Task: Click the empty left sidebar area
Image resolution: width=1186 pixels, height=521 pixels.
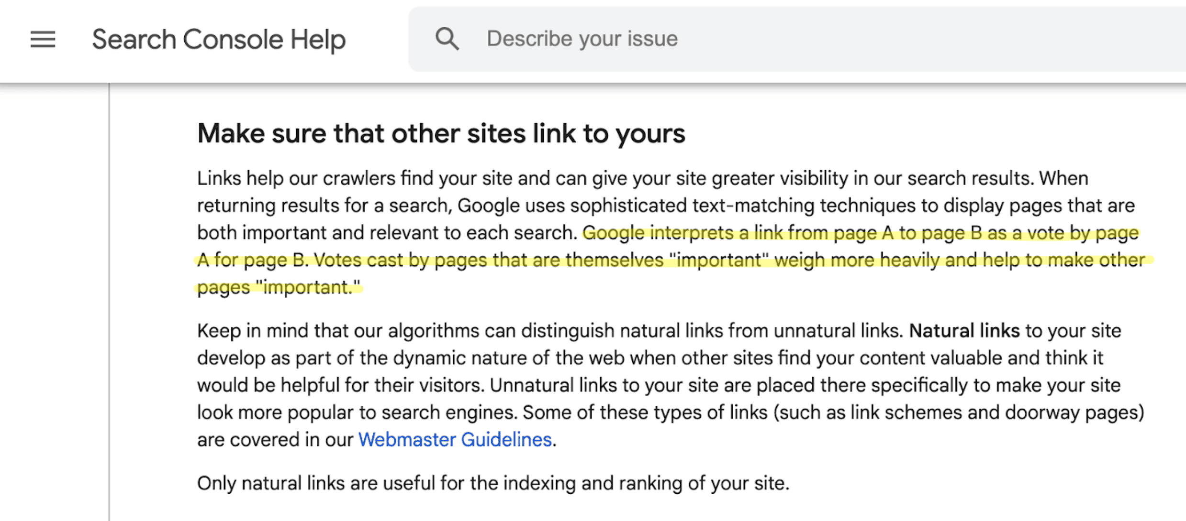Action: 54,301
